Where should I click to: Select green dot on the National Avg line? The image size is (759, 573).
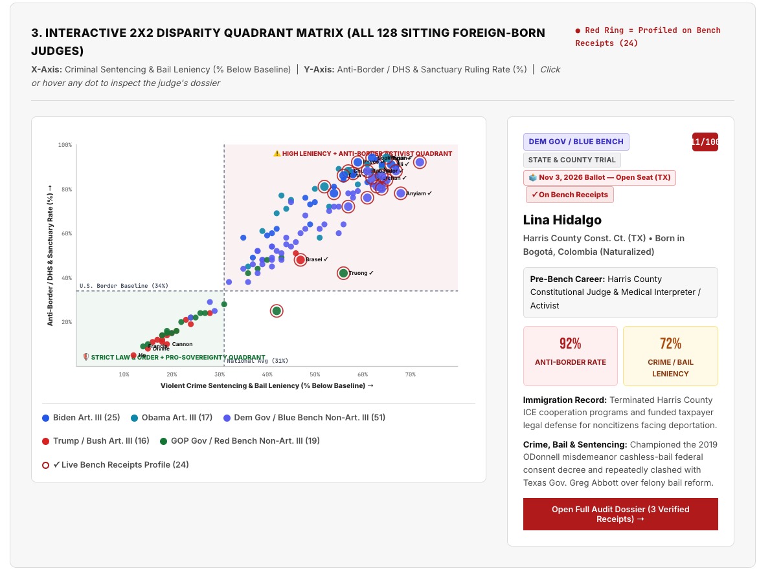(x=224, y=304)
